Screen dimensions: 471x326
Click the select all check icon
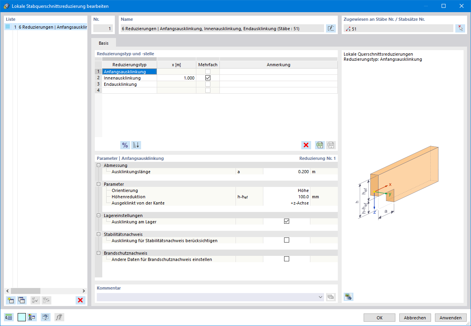point(35,300)
